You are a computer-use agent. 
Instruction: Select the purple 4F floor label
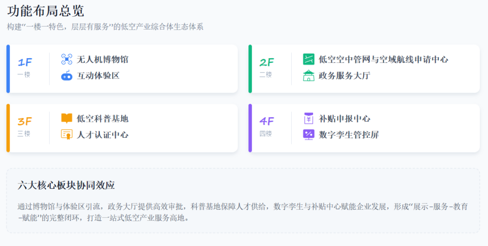pos(266,122)
